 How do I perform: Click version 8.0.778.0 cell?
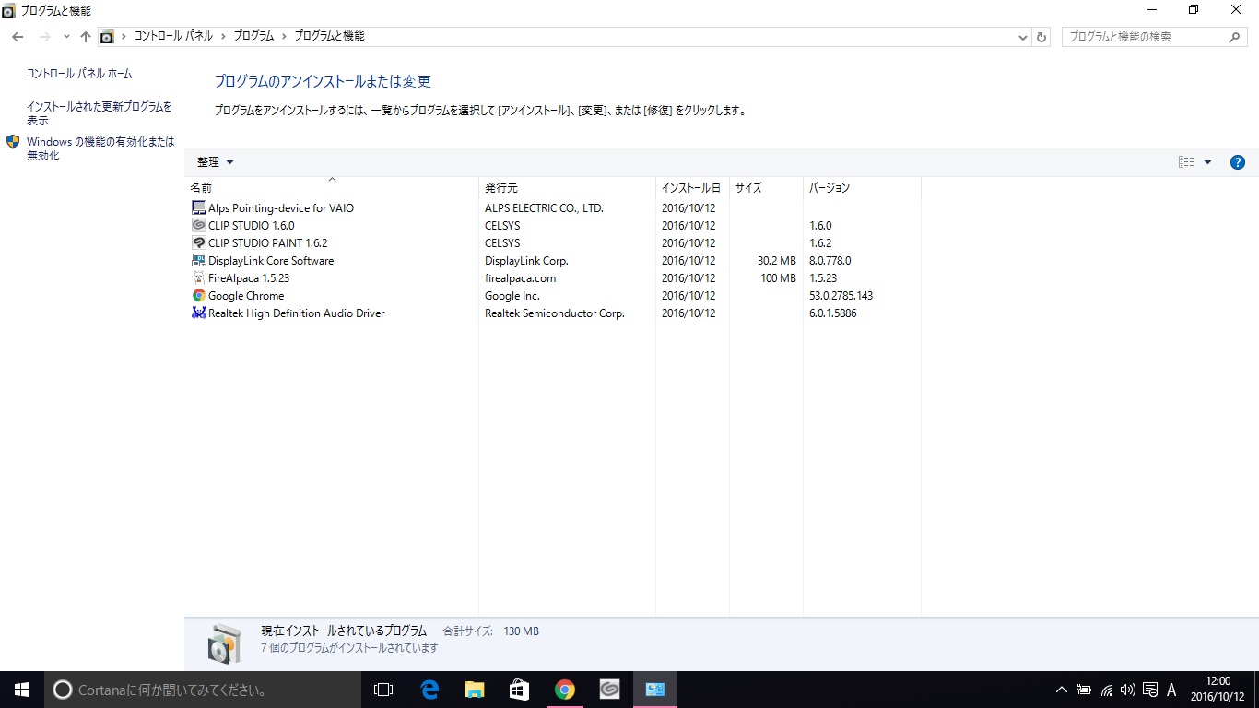pos(830,261)
